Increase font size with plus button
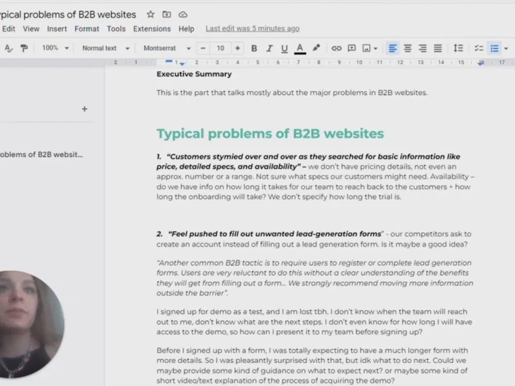Screen dimensions: 515x386 point(237,48)
